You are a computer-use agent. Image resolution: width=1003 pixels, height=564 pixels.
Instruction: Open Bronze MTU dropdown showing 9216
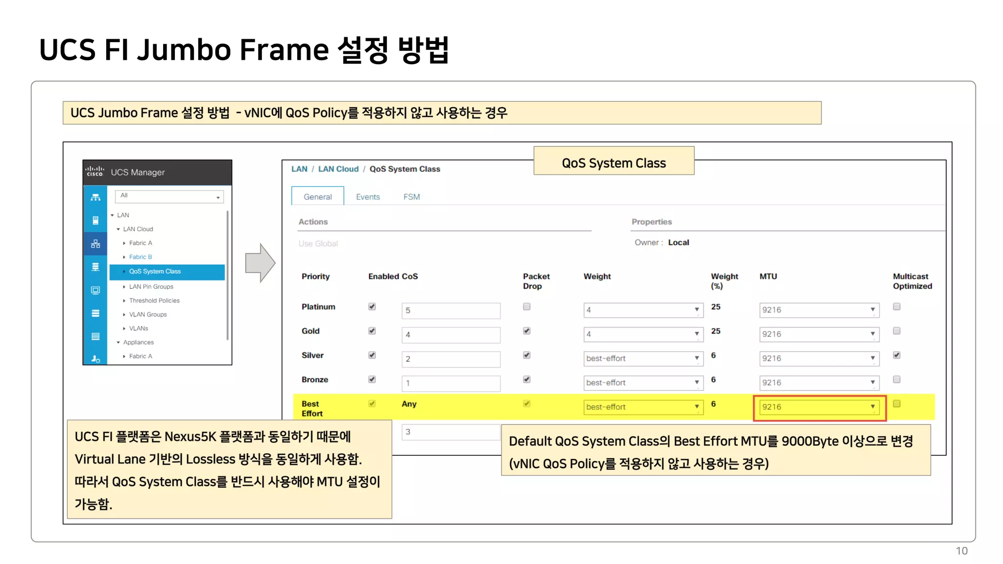click(x=819, y=383)
